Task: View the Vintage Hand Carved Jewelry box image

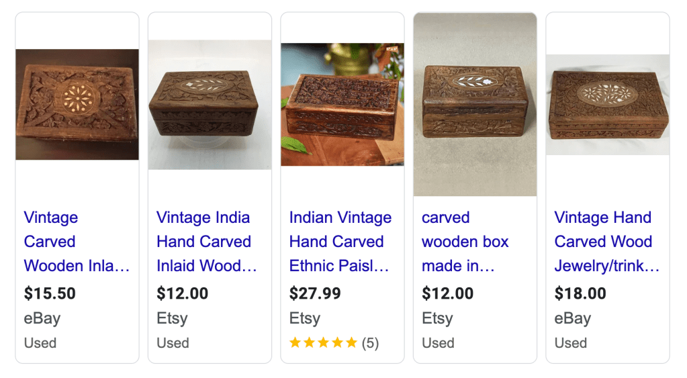Action: [x=608, y=104]
